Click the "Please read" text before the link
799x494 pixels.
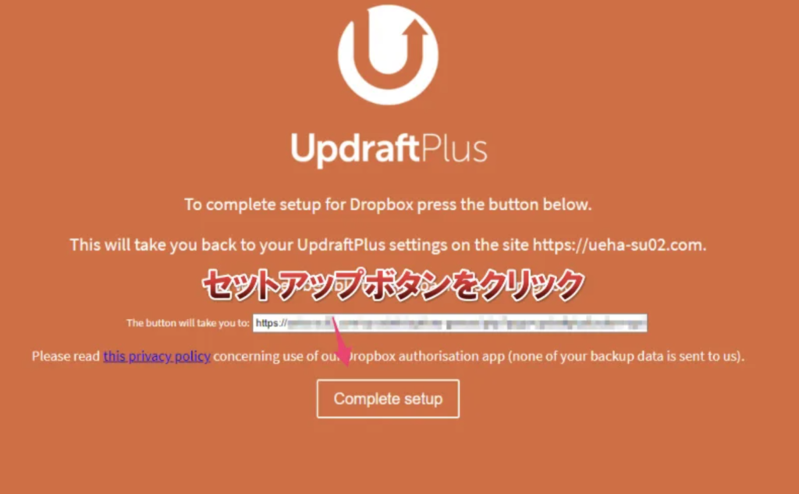point(66,356)
